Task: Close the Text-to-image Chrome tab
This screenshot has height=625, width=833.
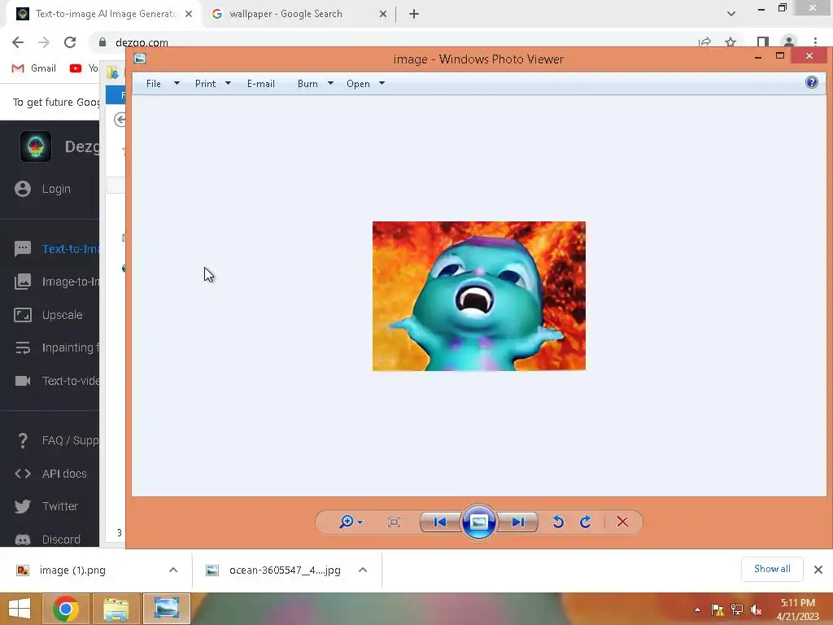Action: pos(189,15)
